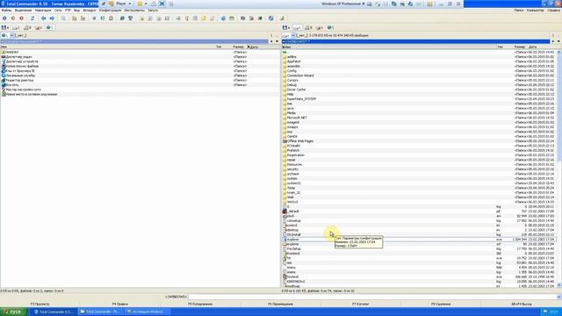Screen dimensions: 562x316
Task: Click the Диспетчер задач item icon
Action: (x=4, y=56)
